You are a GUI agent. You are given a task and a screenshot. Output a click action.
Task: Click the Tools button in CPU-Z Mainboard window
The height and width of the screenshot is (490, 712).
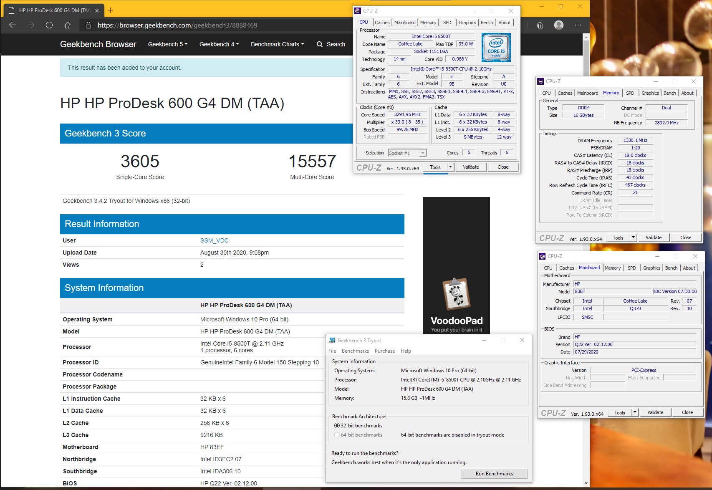pos(620,412)
